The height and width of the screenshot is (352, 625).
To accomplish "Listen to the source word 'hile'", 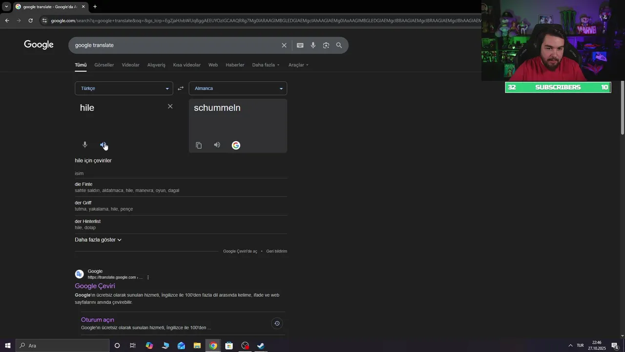I will tap(103, 145).
